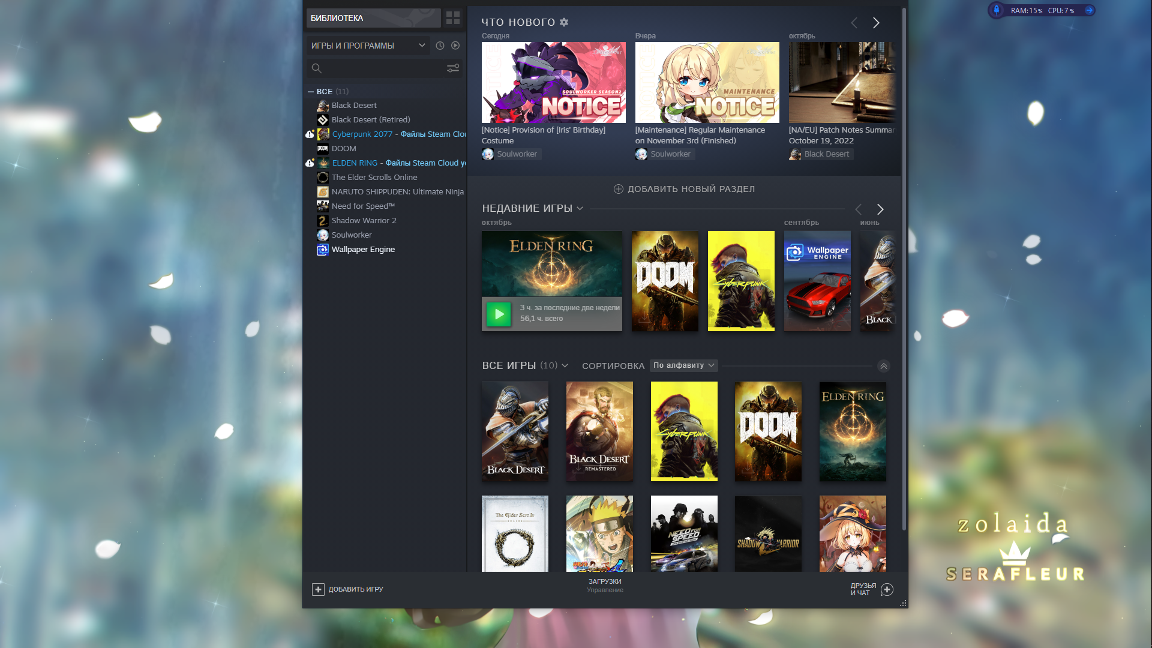Click Add New Section button
The image size is (1152, 648).
click(684, 189)
